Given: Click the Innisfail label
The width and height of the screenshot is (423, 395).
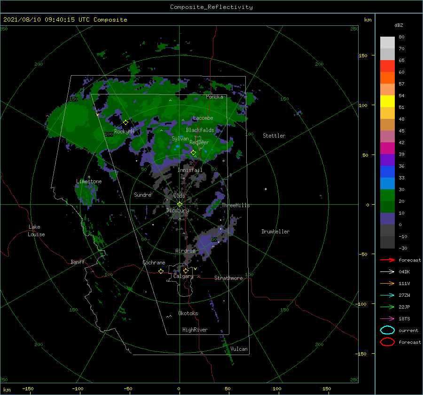Looking at the screenshot, I should tap(190, 170).
